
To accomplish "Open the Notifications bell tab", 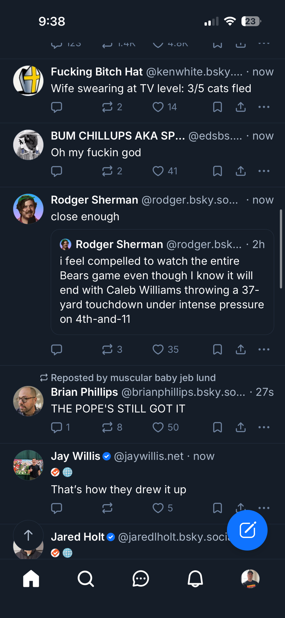I will tap(195, 578).
